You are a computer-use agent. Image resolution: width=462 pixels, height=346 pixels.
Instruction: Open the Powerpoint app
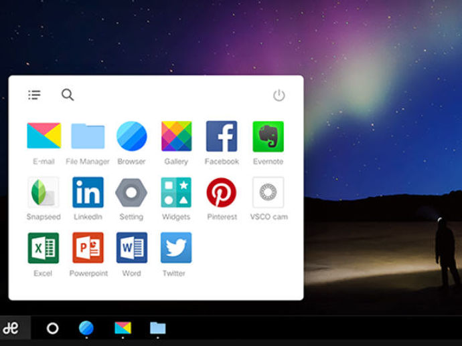click(x=88, y=248)
